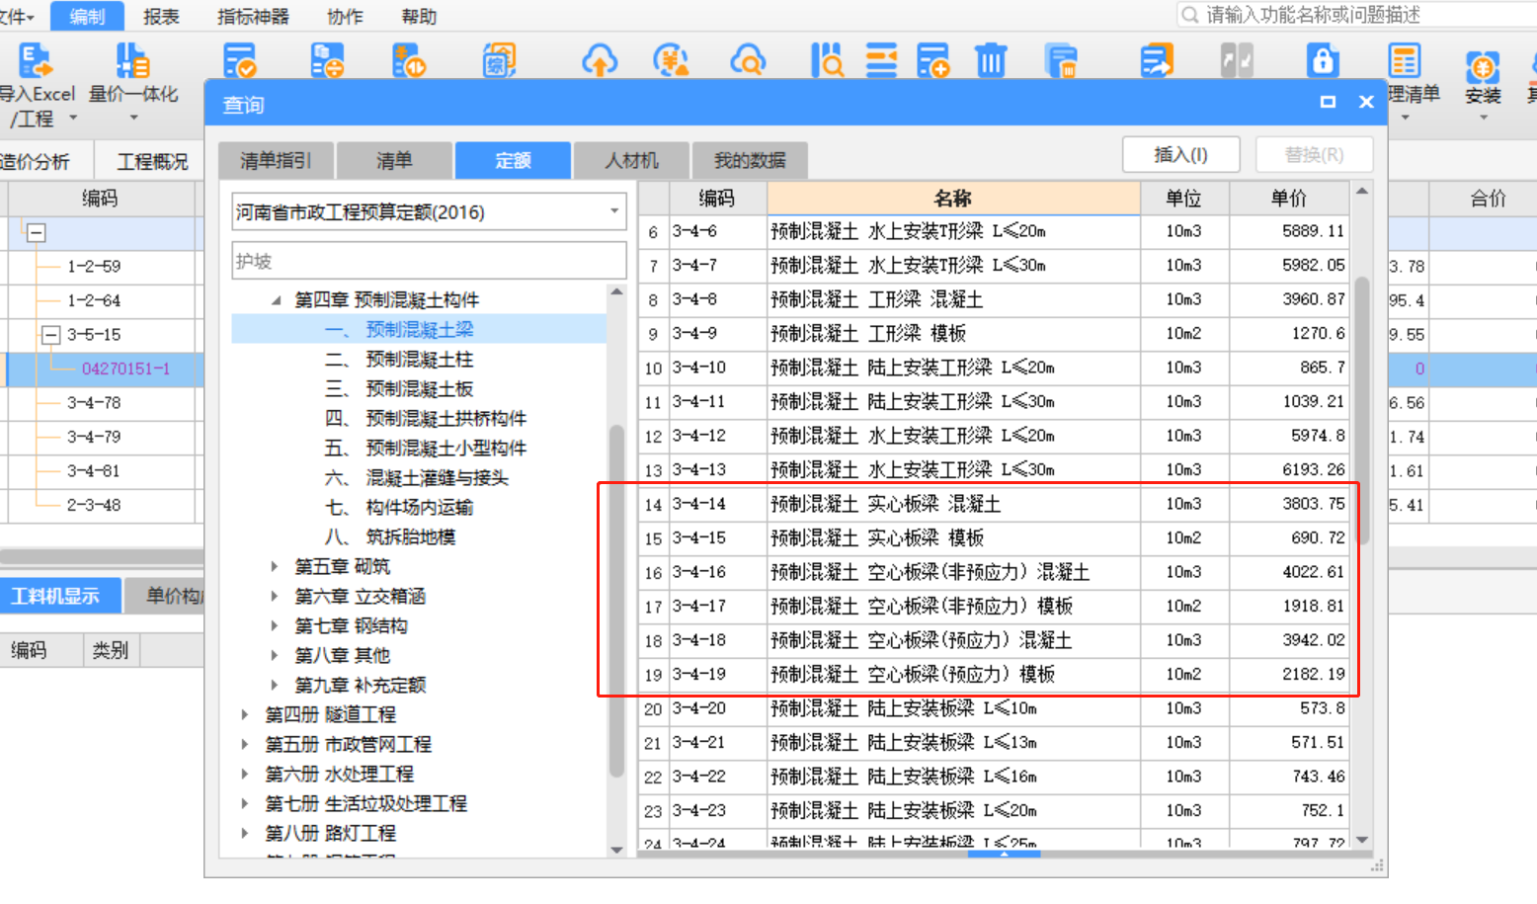Click the 整理清单 list icon
This screenshot has width=1537, height=904.
pyautogui.click(x=1404, y=61)
